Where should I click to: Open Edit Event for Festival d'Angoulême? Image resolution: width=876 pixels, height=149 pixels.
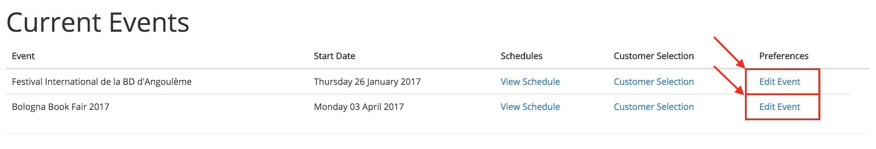pos(779,82)
